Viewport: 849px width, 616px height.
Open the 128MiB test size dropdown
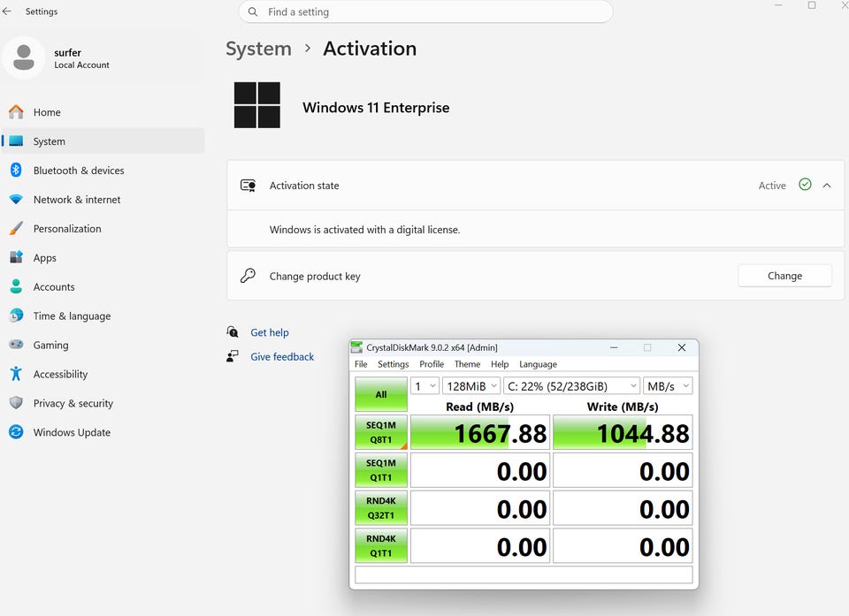[471, 386]
